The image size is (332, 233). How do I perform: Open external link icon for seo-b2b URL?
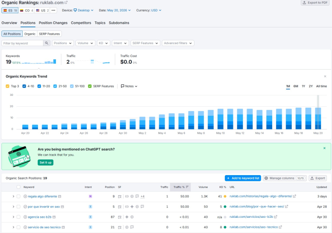[x=276, y=217]
